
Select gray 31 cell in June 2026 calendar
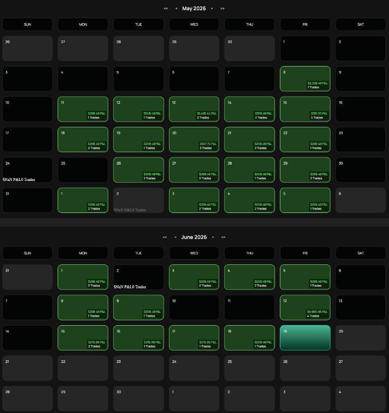(x=28, y=277)
